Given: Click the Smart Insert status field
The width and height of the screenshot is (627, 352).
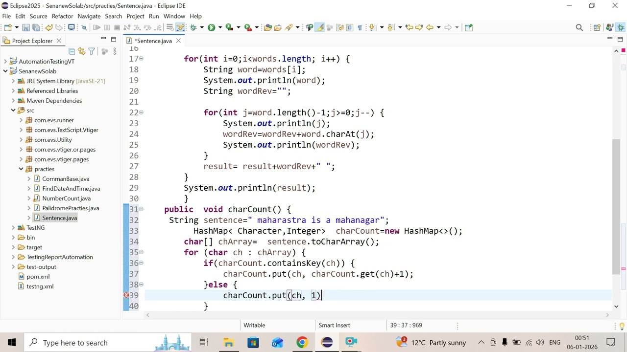Looking at the screenshot, I should click(x=334, y=325).
